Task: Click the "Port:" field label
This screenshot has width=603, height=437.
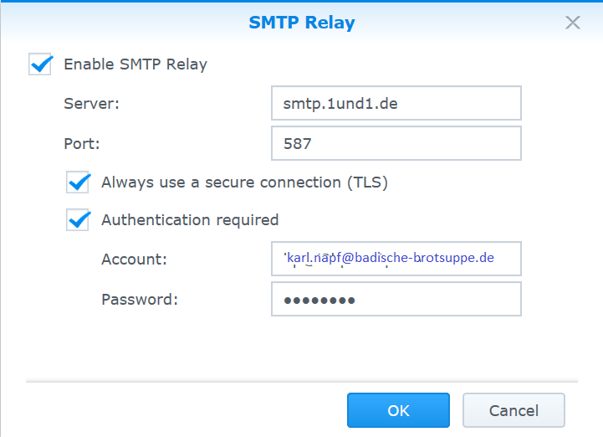Action: 82,143
